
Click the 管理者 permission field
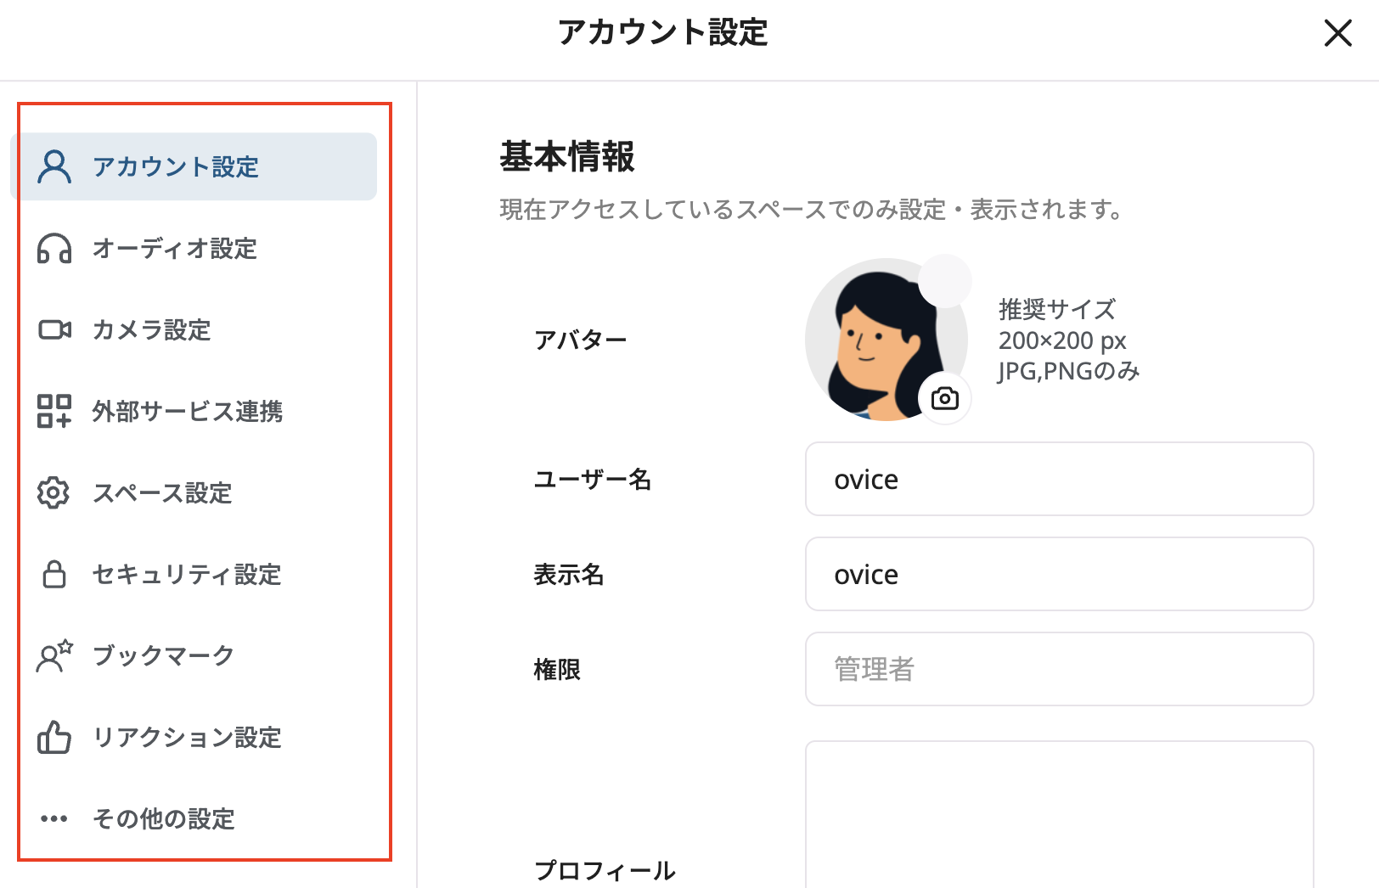point(1058,669)
